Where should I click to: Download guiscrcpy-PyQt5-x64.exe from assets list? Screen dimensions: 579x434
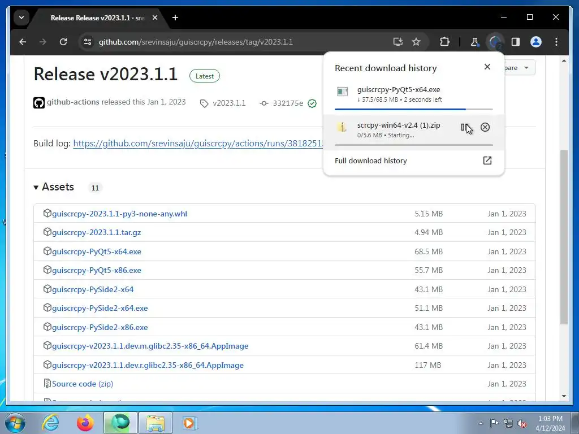pos(96,251)
